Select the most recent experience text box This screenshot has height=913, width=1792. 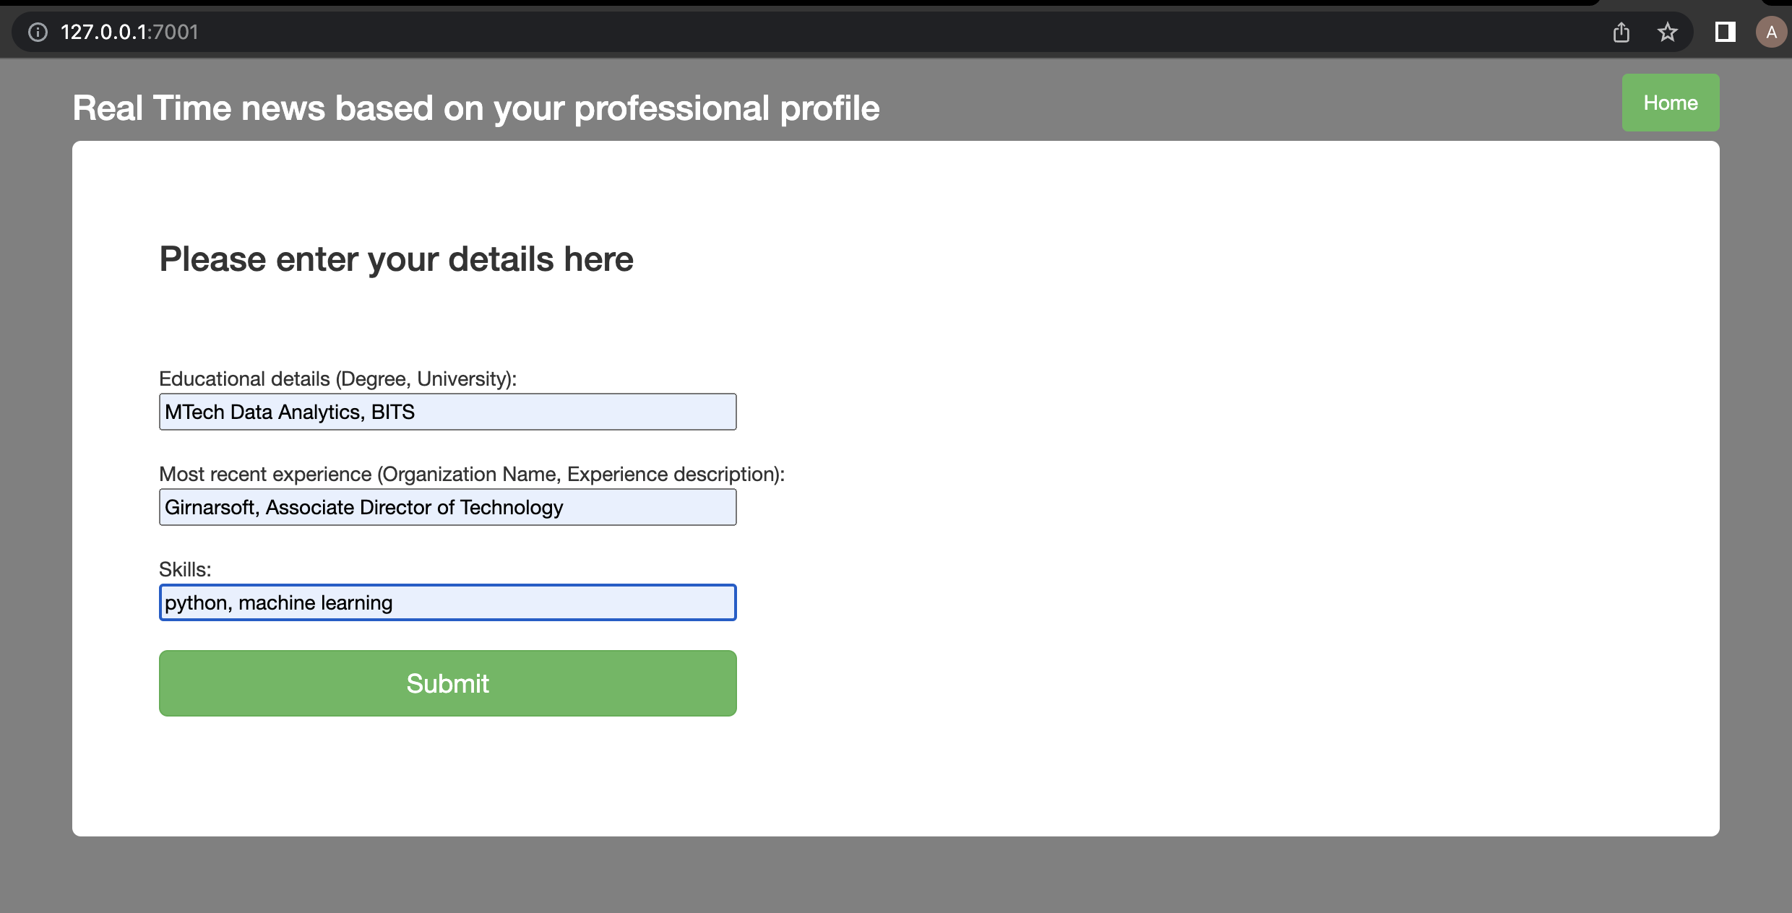447,506
